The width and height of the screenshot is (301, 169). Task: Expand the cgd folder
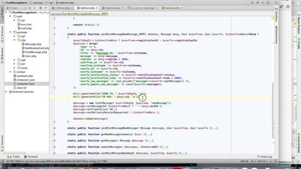15,60
